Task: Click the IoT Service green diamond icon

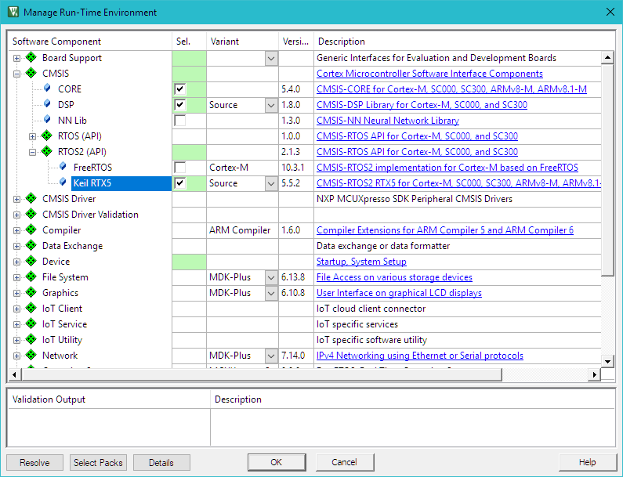Action: point(31,324)
